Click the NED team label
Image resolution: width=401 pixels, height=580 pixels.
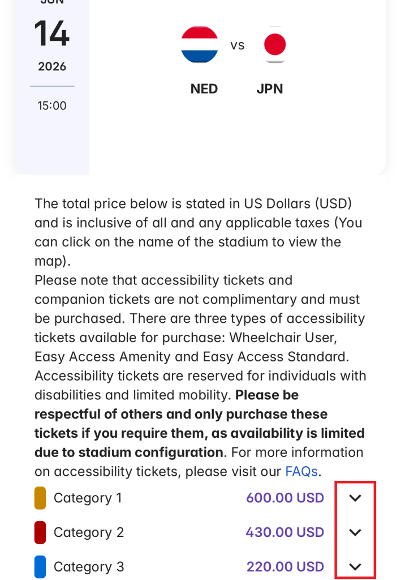(x=204, y=89)
